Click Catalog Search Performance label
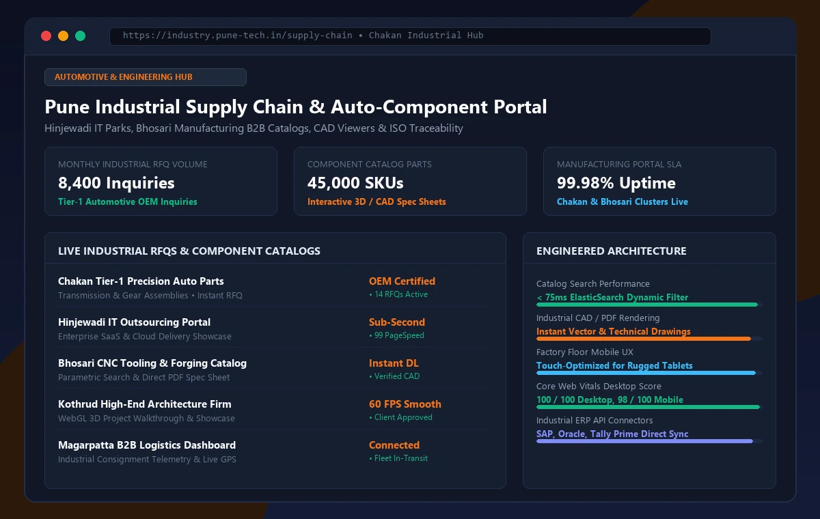 [593, 284]
